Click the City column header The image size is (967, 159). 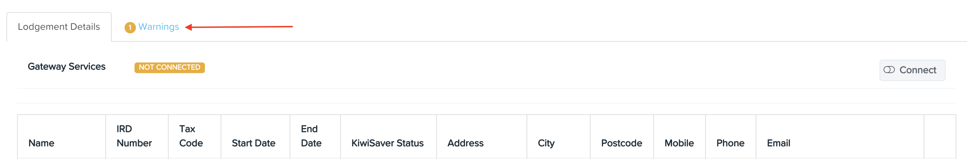click(x=559, y=137)
